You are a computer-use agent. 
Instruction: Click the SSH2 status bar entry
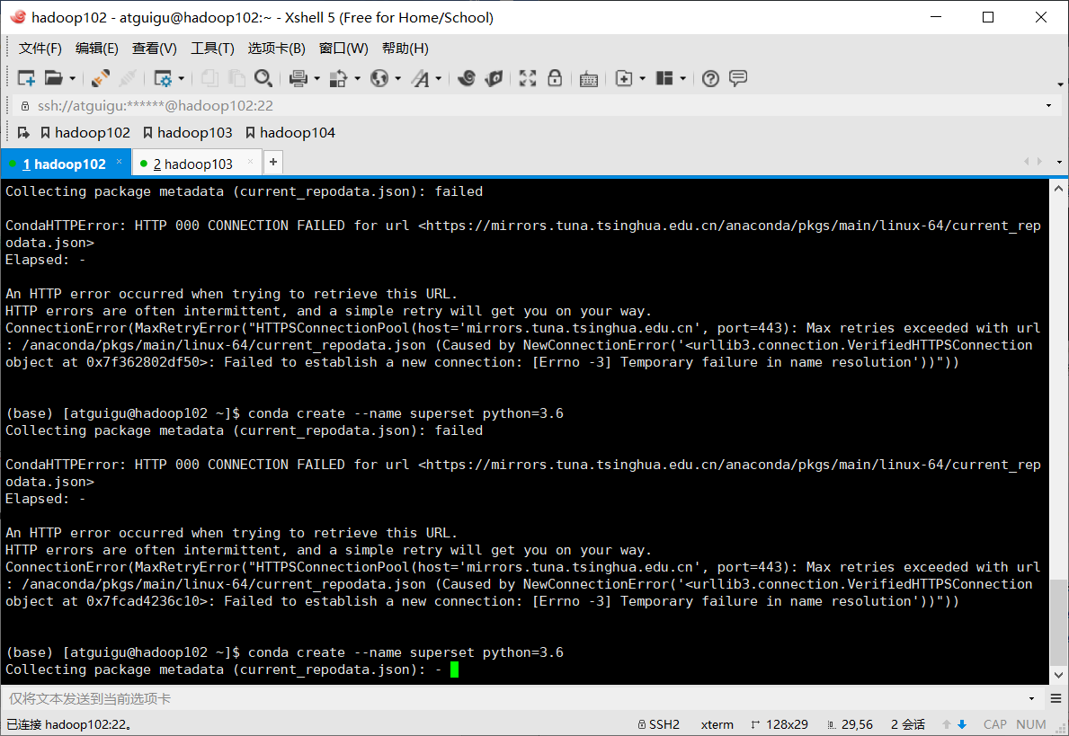pyautogui.click(x=659, y=724)
